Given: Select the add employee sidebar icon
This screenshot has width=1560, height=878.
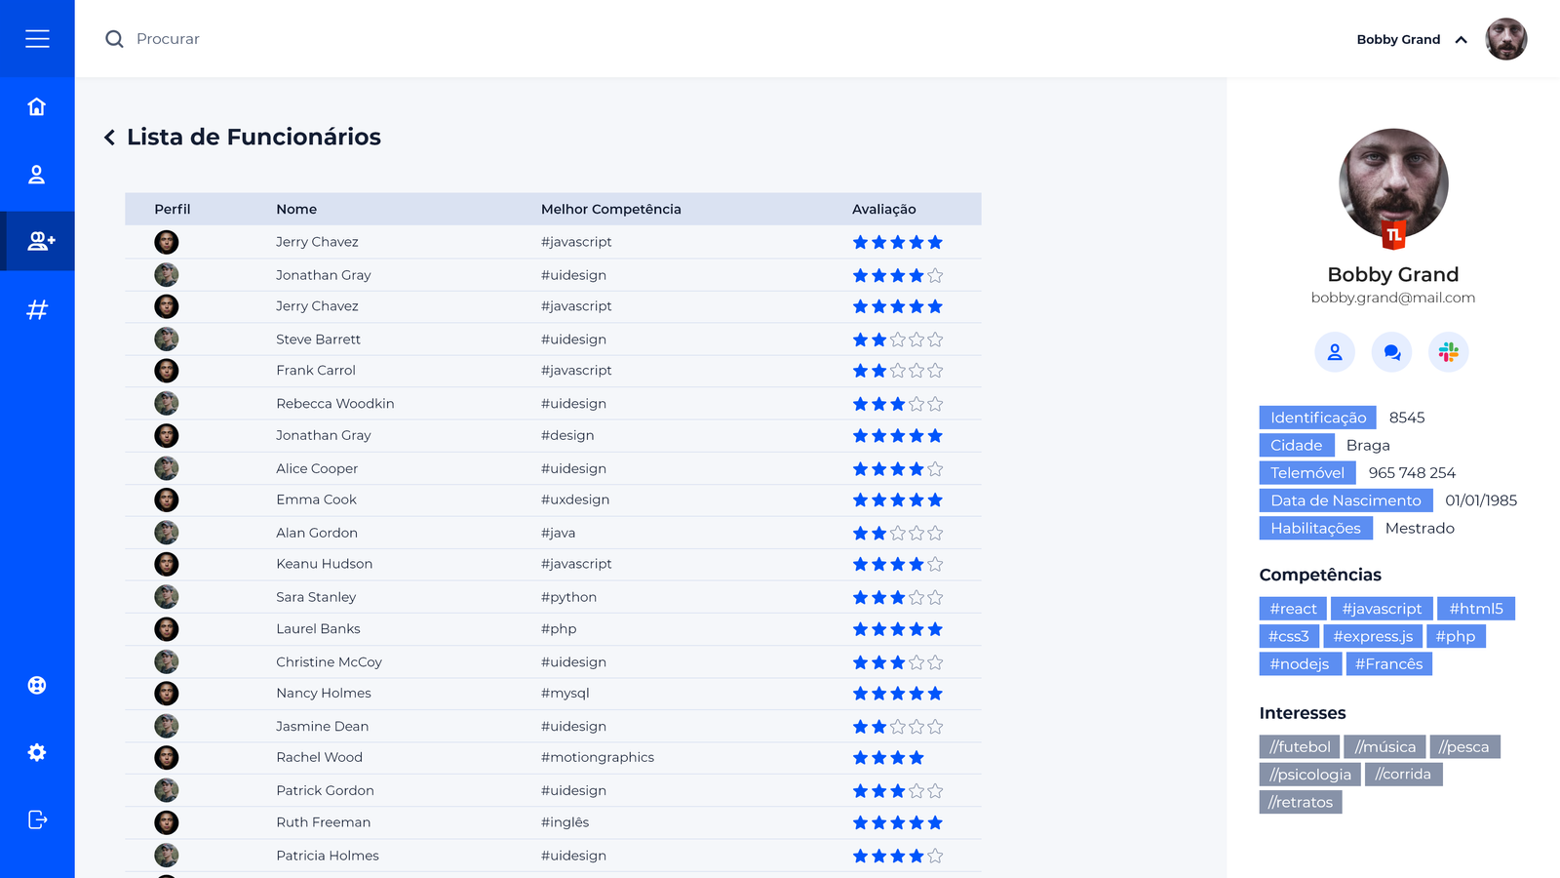Looking at the screenshot, I should [x=40, y=241].
